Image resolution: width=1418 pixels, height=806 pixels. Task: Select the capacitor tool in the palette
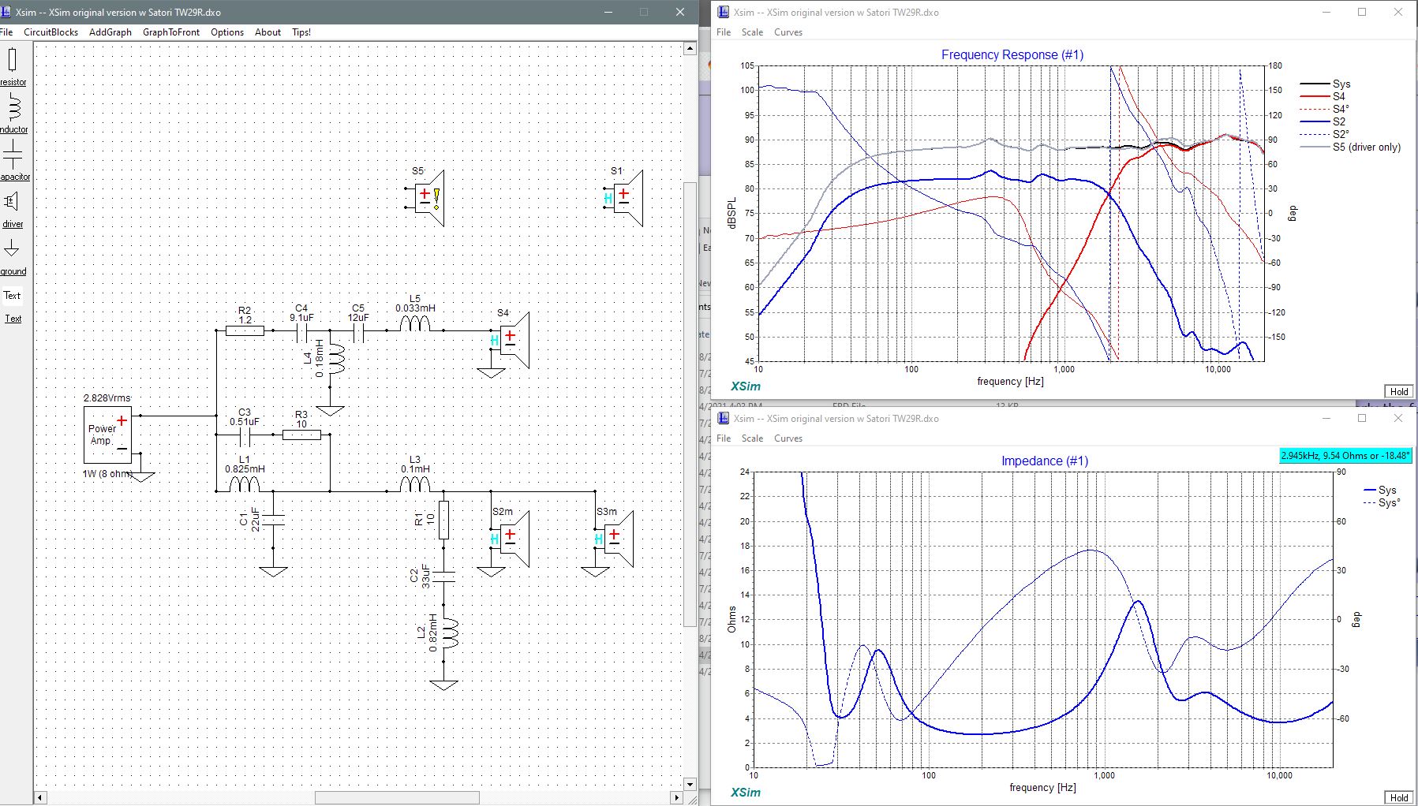(x=13, y=160)
